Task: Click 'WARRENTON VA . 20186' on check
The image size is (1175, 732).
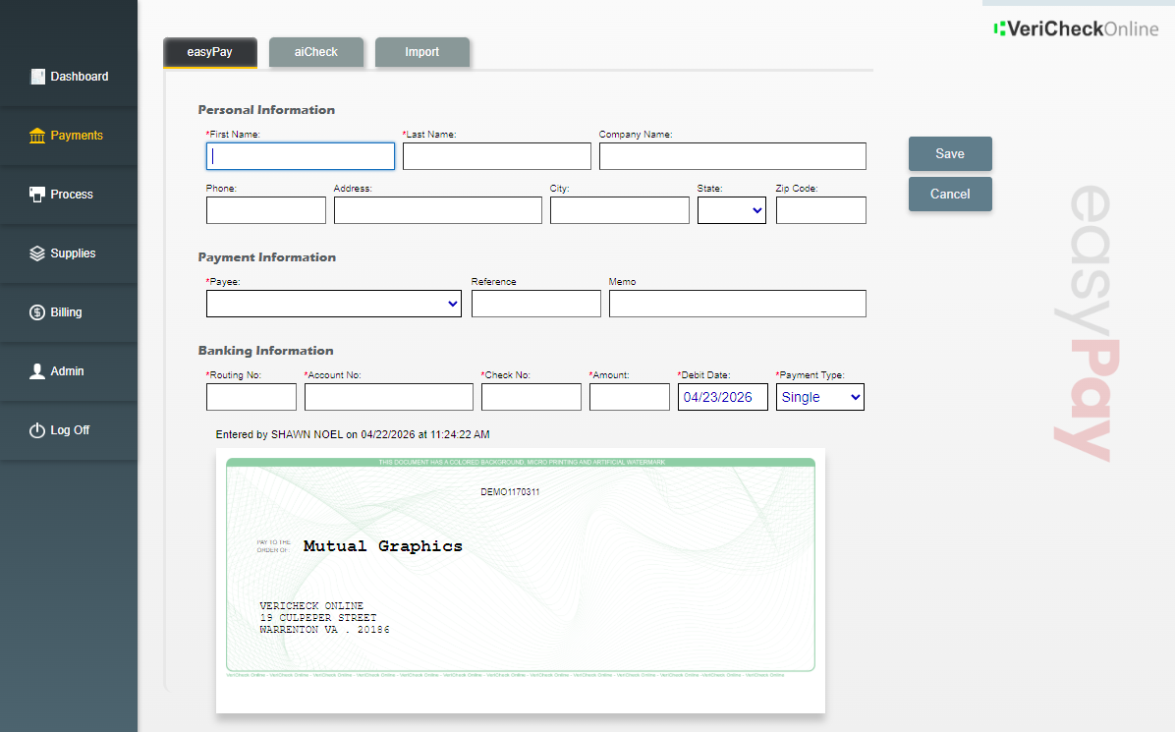Action: [x=324, y=630]
